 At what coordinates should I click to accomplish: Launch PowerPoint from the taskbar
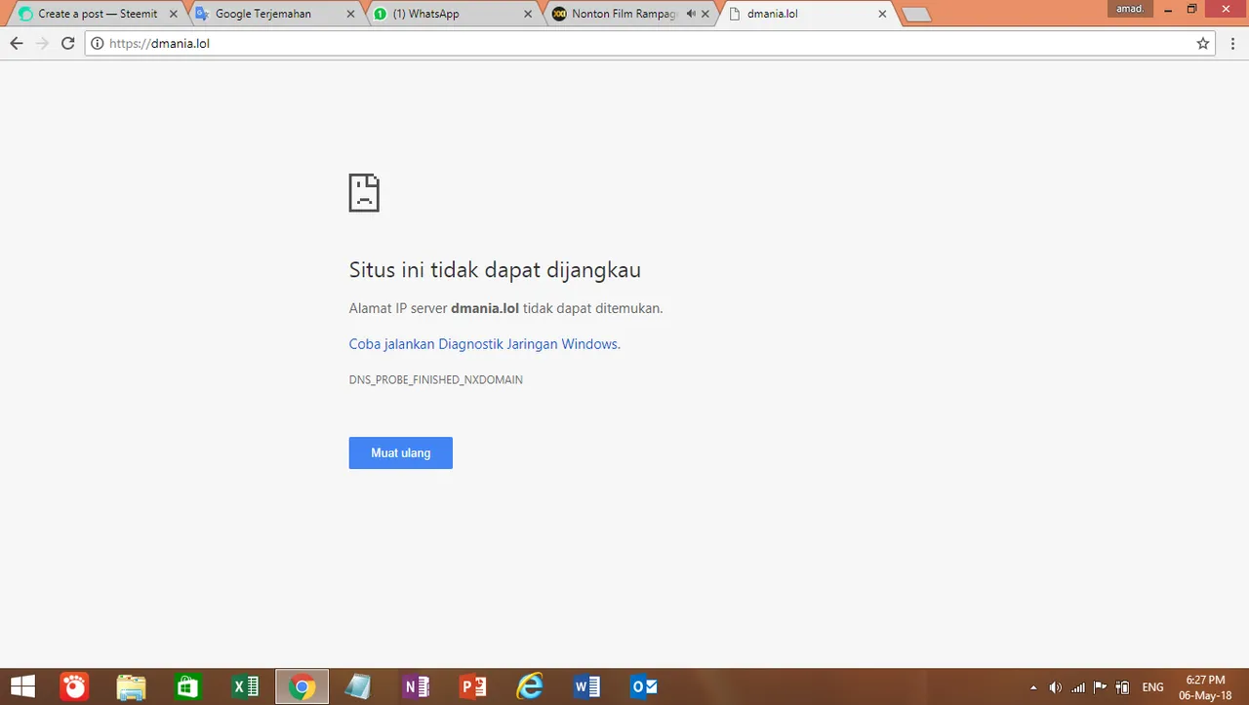[472, 686]
